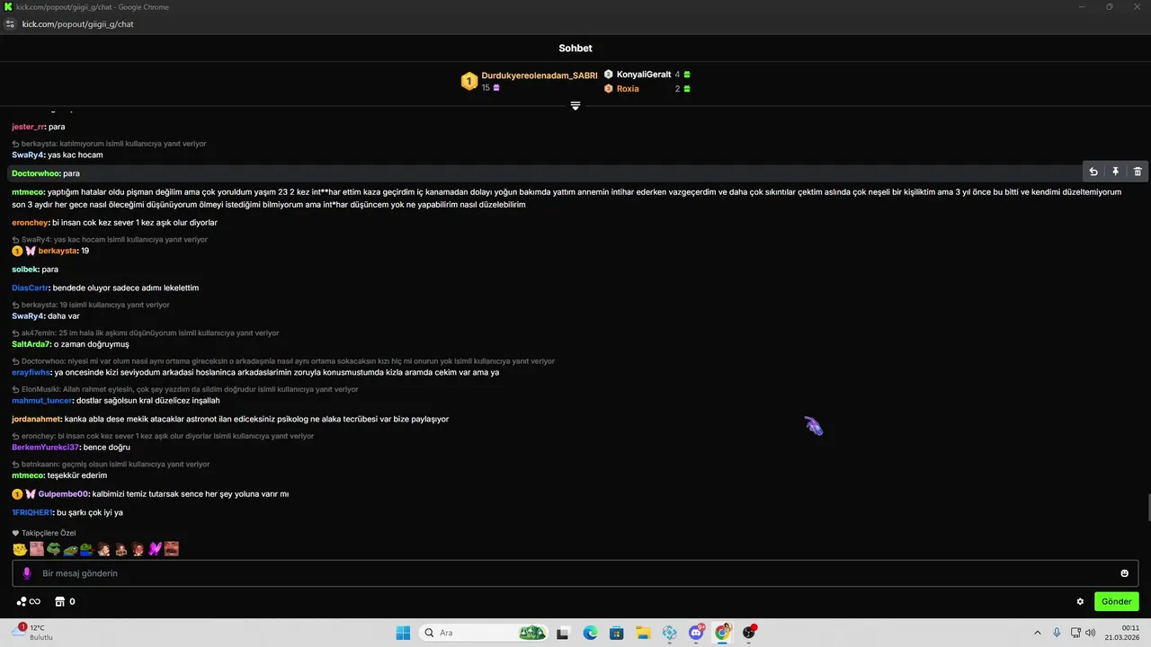Click the chat scrollbar thumb
Screen dimensions: 1151x647
tap(1147, 507)
